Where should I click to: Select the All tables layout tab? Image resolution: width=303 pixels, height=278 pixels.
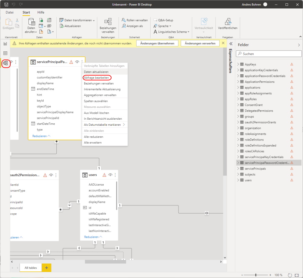[31, 268]
